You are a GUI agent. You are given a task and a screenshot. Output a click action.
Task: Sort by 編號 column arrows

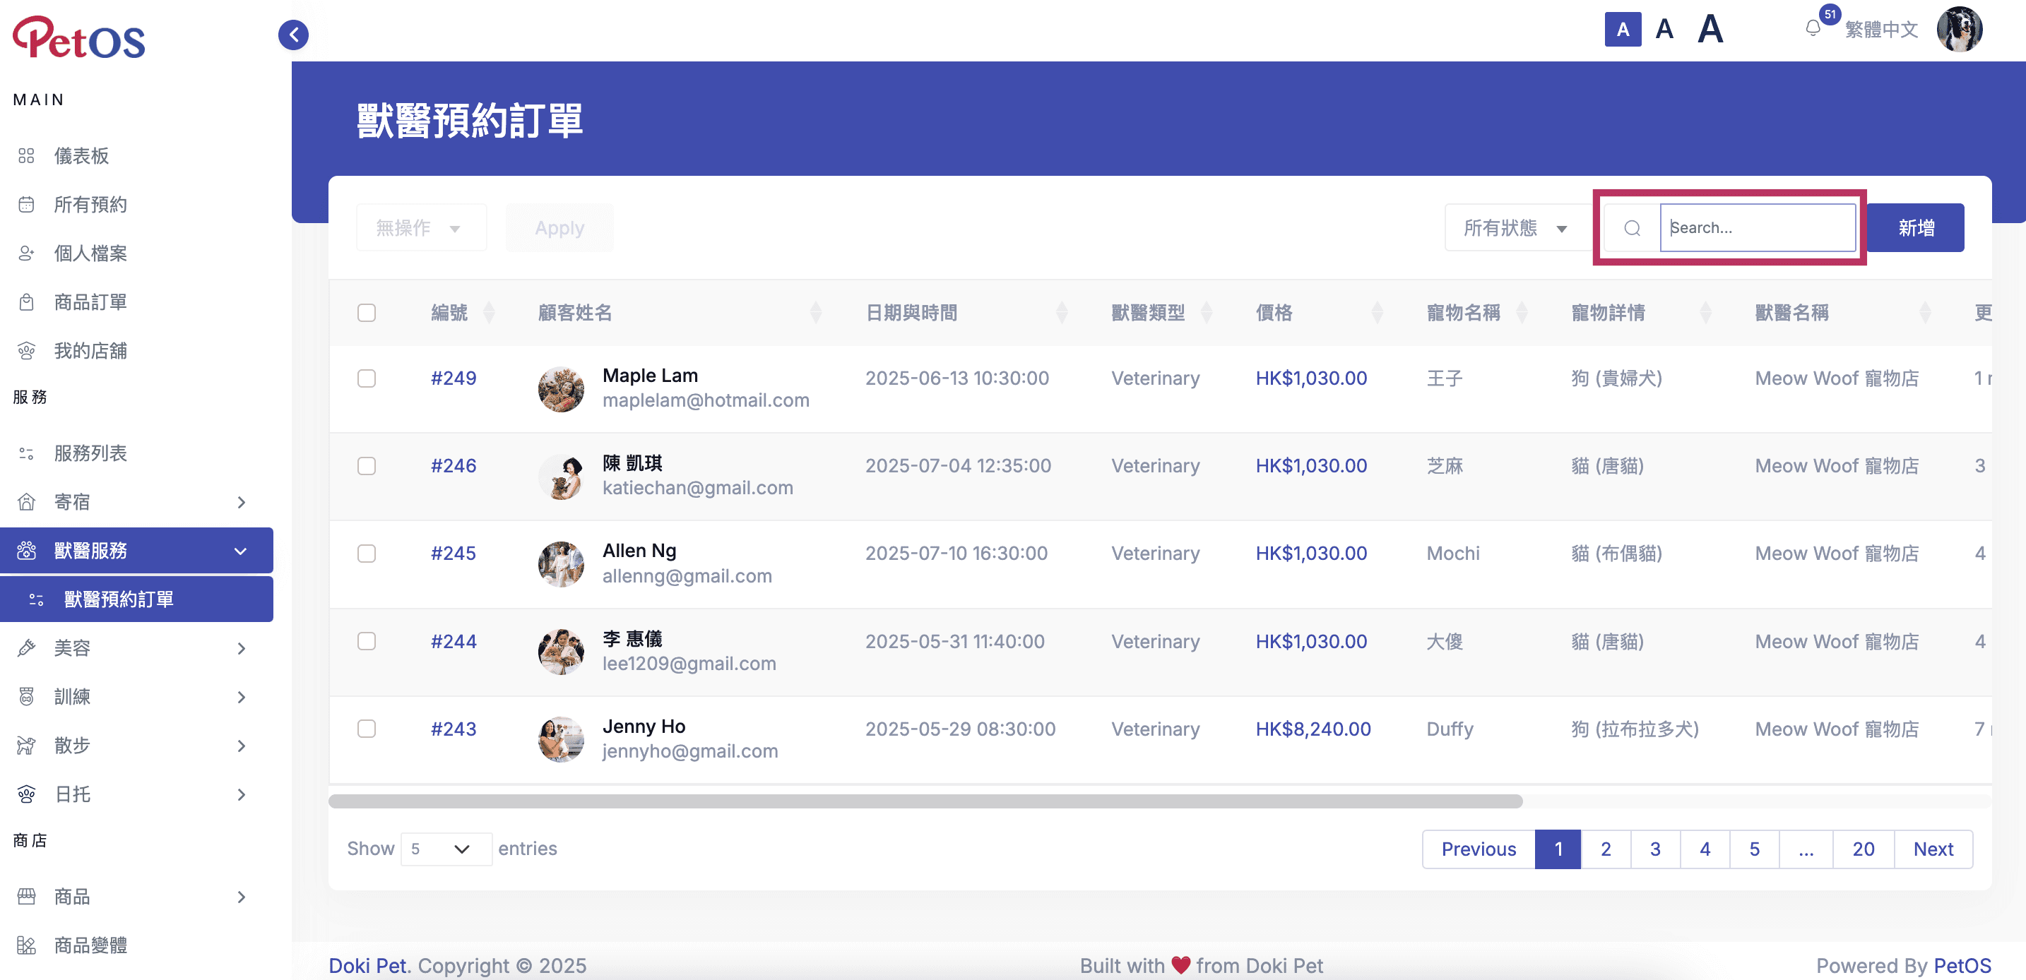coord(490,313)
